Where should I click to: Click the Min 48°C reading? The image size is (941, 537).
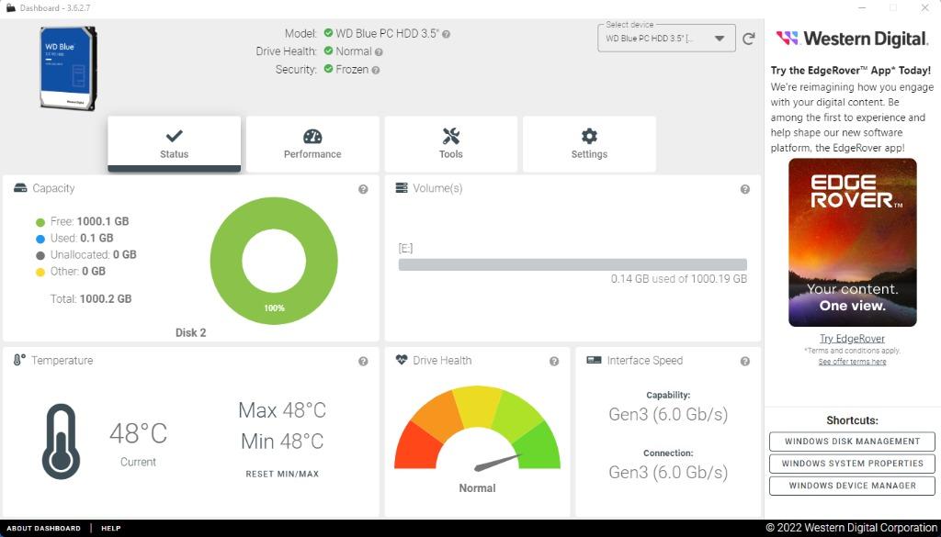click(x=282, y=442)
